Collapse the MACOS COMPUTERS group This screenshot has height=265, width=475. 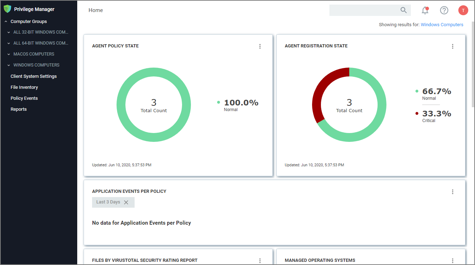pyautogui.click(x=9, y=54)
